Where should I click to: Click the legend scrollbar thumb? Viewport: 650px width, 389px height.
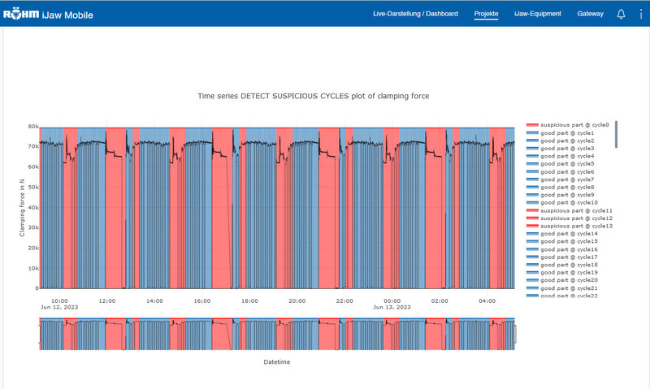tap(616, 134)
